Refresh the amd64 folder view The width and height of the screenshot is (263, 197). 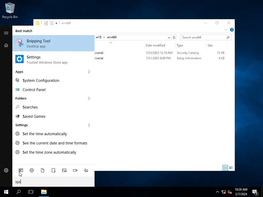pos(174,37)
